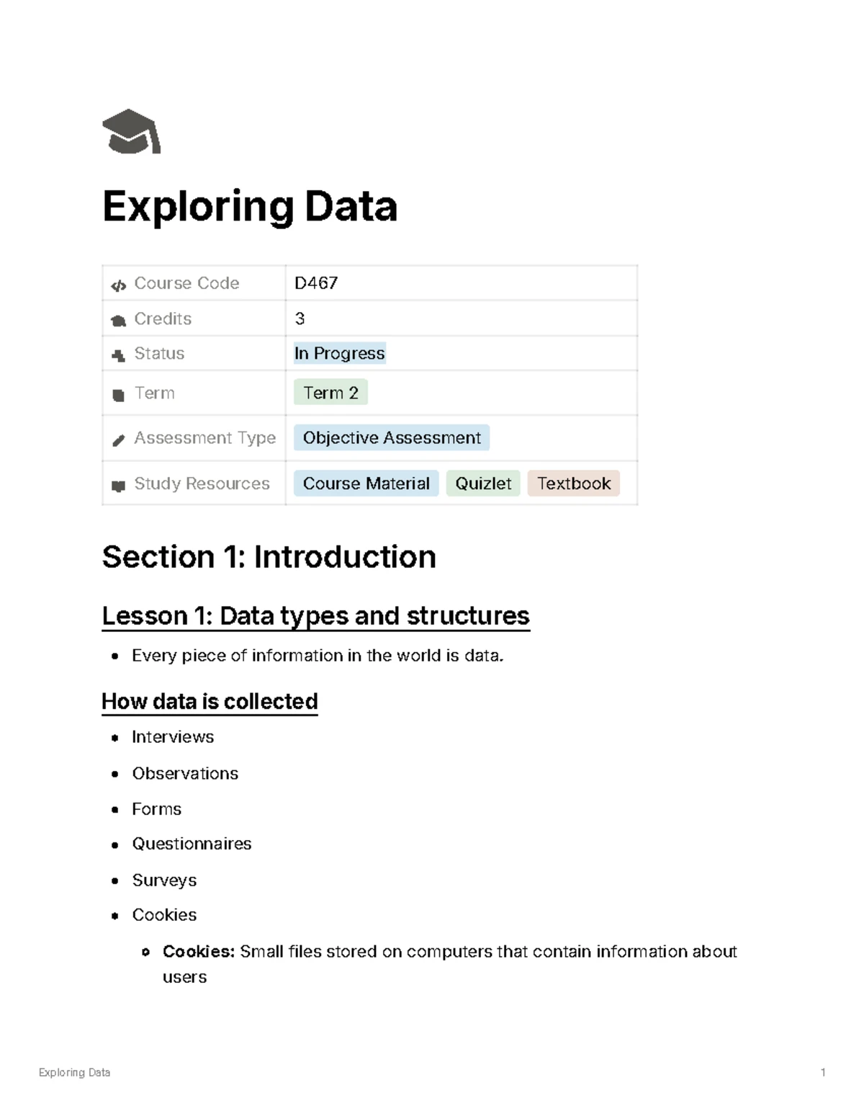The height and width of the screenshot is (1119, 864).
Task: Select the In Progress status tag
Action: (339, 354)
